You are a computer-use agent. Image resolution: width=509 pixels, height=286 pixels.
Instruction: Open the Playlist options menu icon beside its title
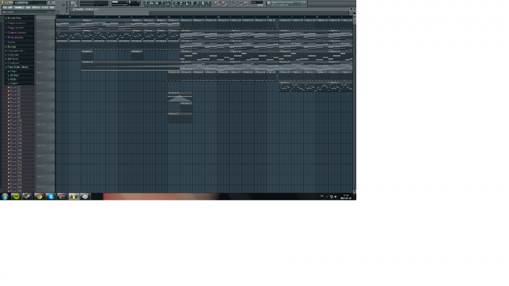pyautogui.click(x=74, y=9)
